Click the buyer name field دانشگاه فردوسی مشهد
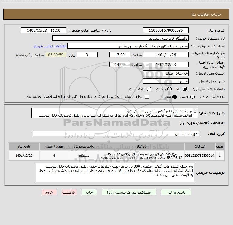Screen dimensions: 233x225 tap(120, 38)
